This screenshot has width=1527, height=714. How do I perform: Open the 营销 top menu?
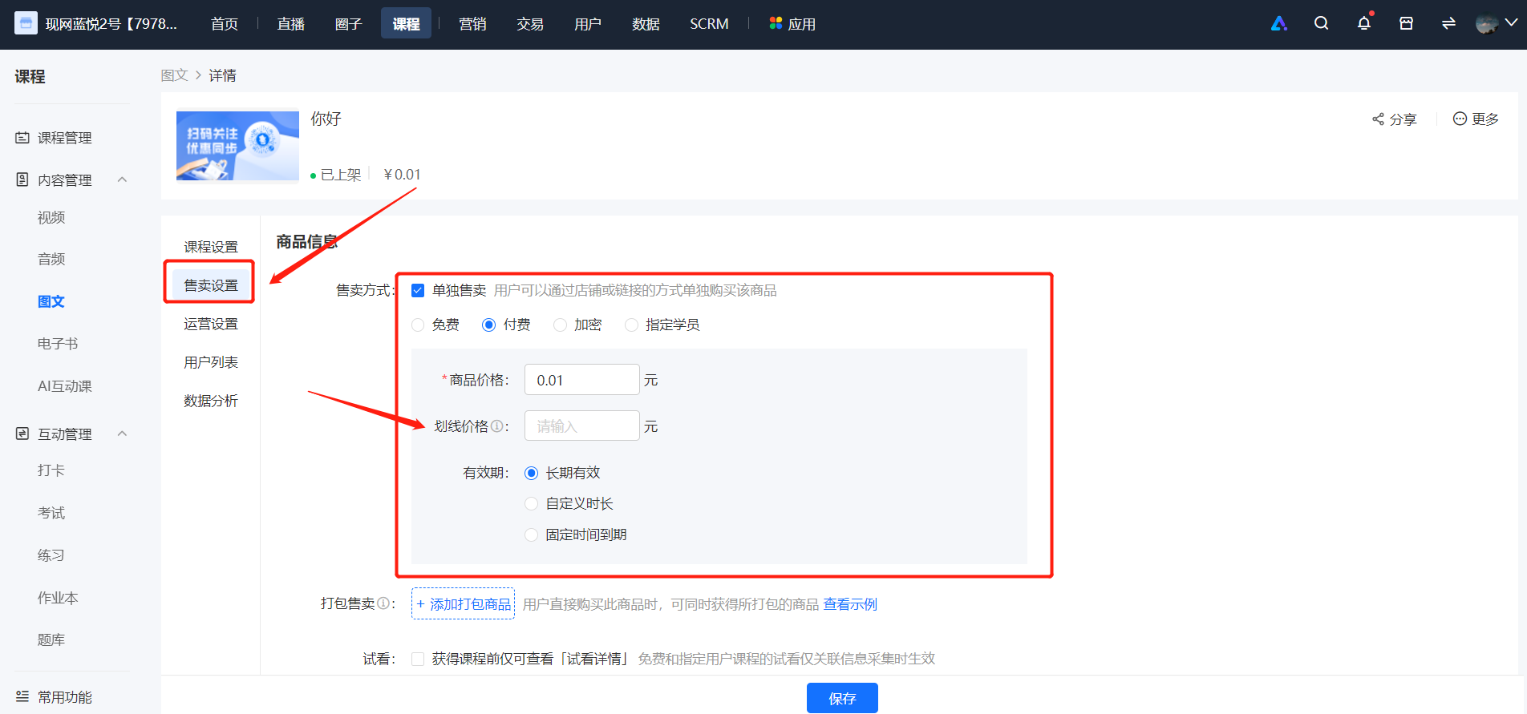tap(472, 24)
